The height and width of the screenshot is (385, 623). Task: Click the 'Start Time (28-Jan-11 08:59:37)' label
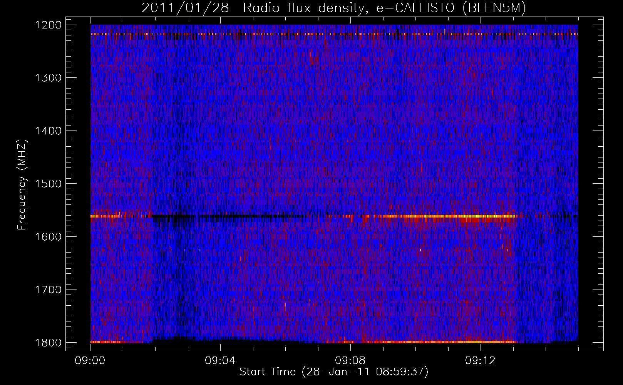334,372
